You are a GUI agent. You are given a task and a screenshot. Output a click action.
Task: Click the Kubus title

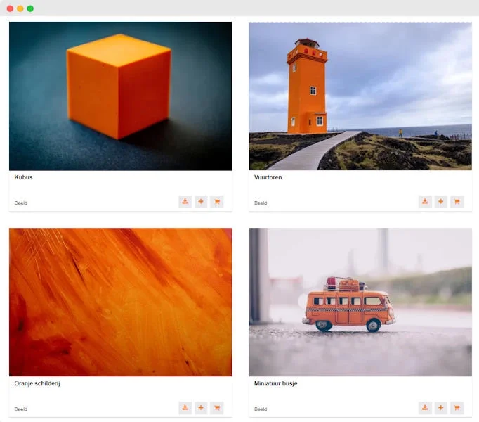tap(23, 177)
